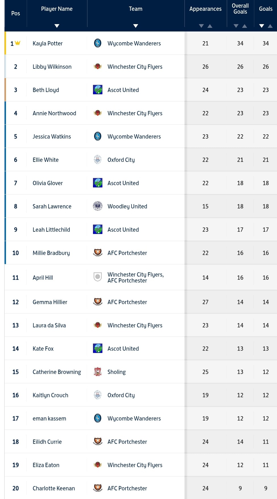
Task: Click AFC Portchester badge beside Millie Bradbury
Action: (98, 253)
